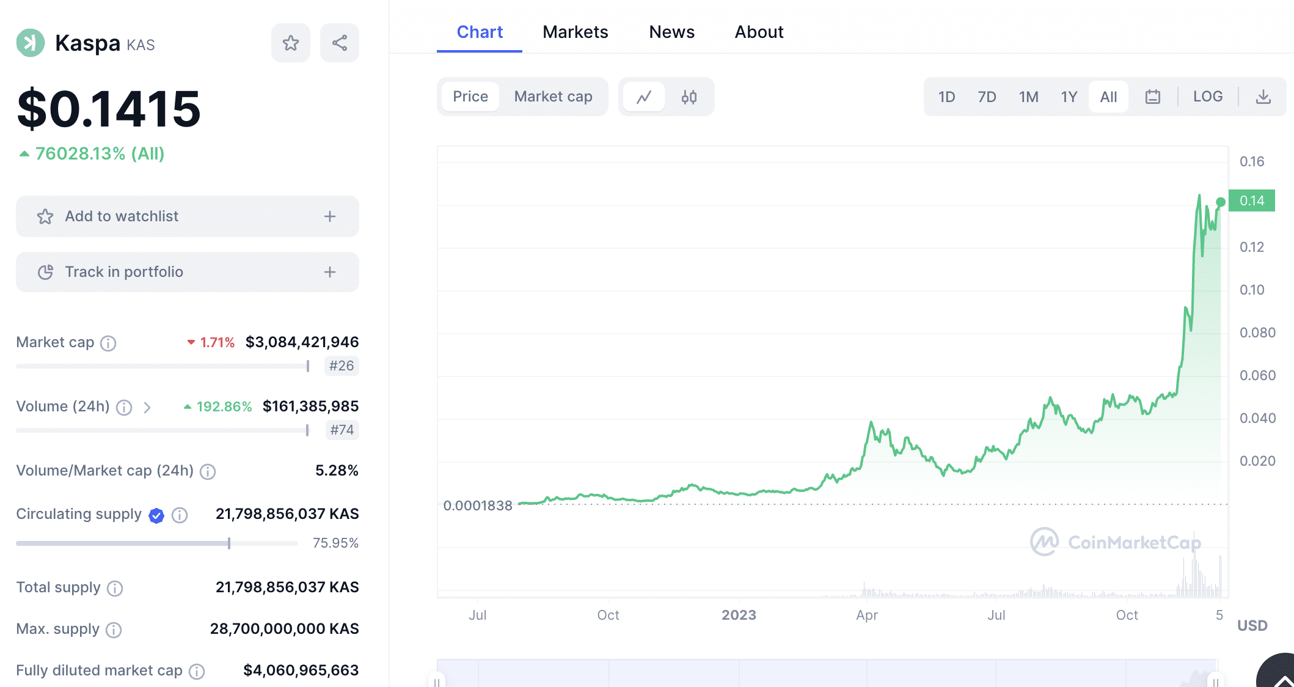Click the #26 market cap rank badge
The image size is (1294, 687).
[x=342, y=366]
